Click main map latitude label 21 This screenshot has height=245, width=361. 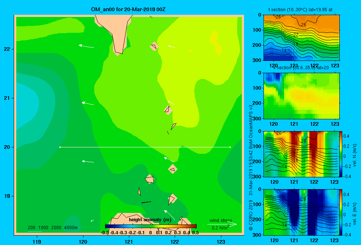(7, 98)
